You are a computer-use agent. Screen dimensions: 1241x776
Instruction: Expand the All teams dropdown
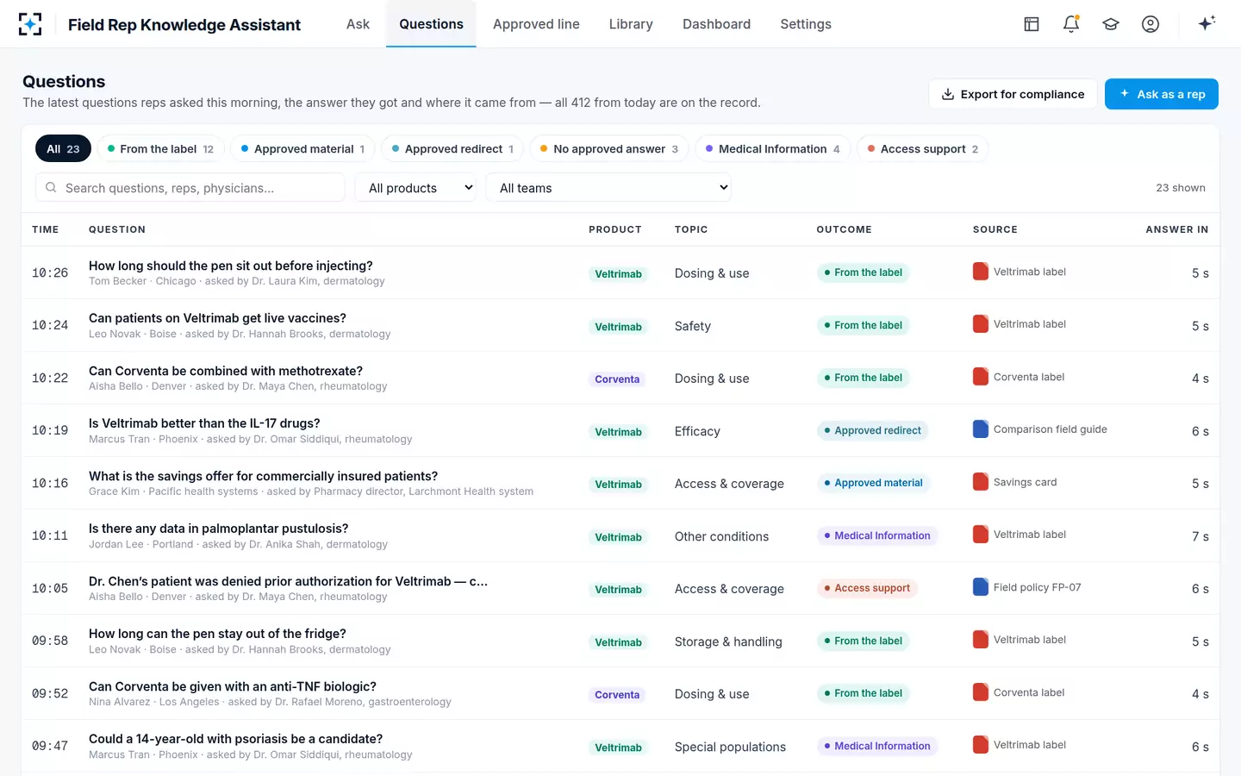pyautogui.click(x=608, y=188)
